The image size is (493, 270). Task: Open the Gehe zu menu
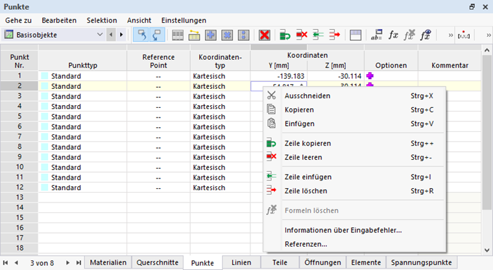(x=18, y=21)
